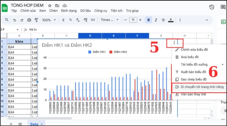Click the move to folder icon

coord(57,6)
